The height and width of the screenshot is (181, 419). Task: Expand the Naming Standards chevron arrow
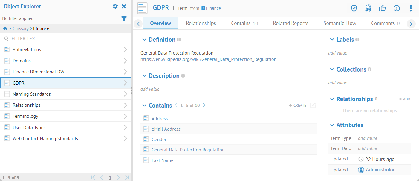(125, 94)
